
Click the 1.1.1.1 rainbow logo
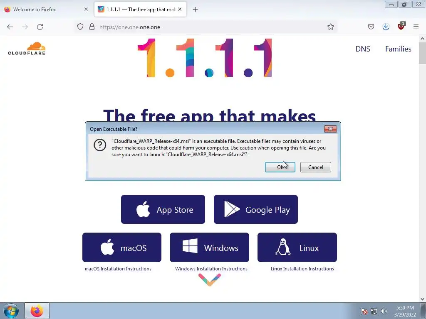[205, 58]
